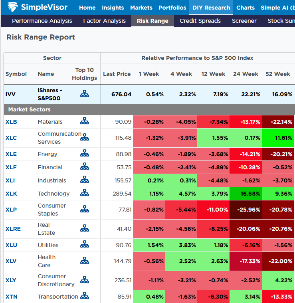
Task: Click the Last Price column header
Action: (x=117, y=74)
